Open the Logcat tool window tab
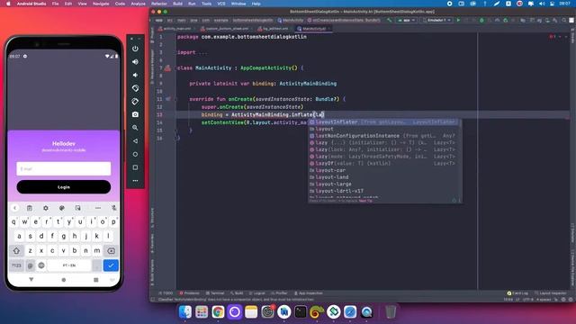The height and width of the screenshot is (324, 576). 257,293
